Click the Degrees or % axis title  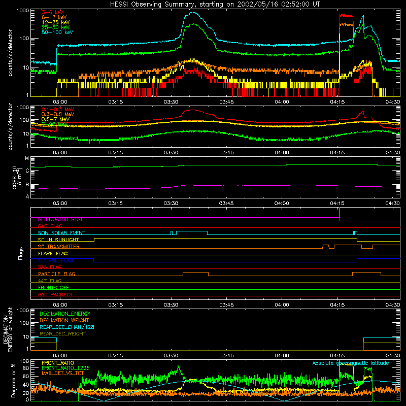[x=13, y=380]
